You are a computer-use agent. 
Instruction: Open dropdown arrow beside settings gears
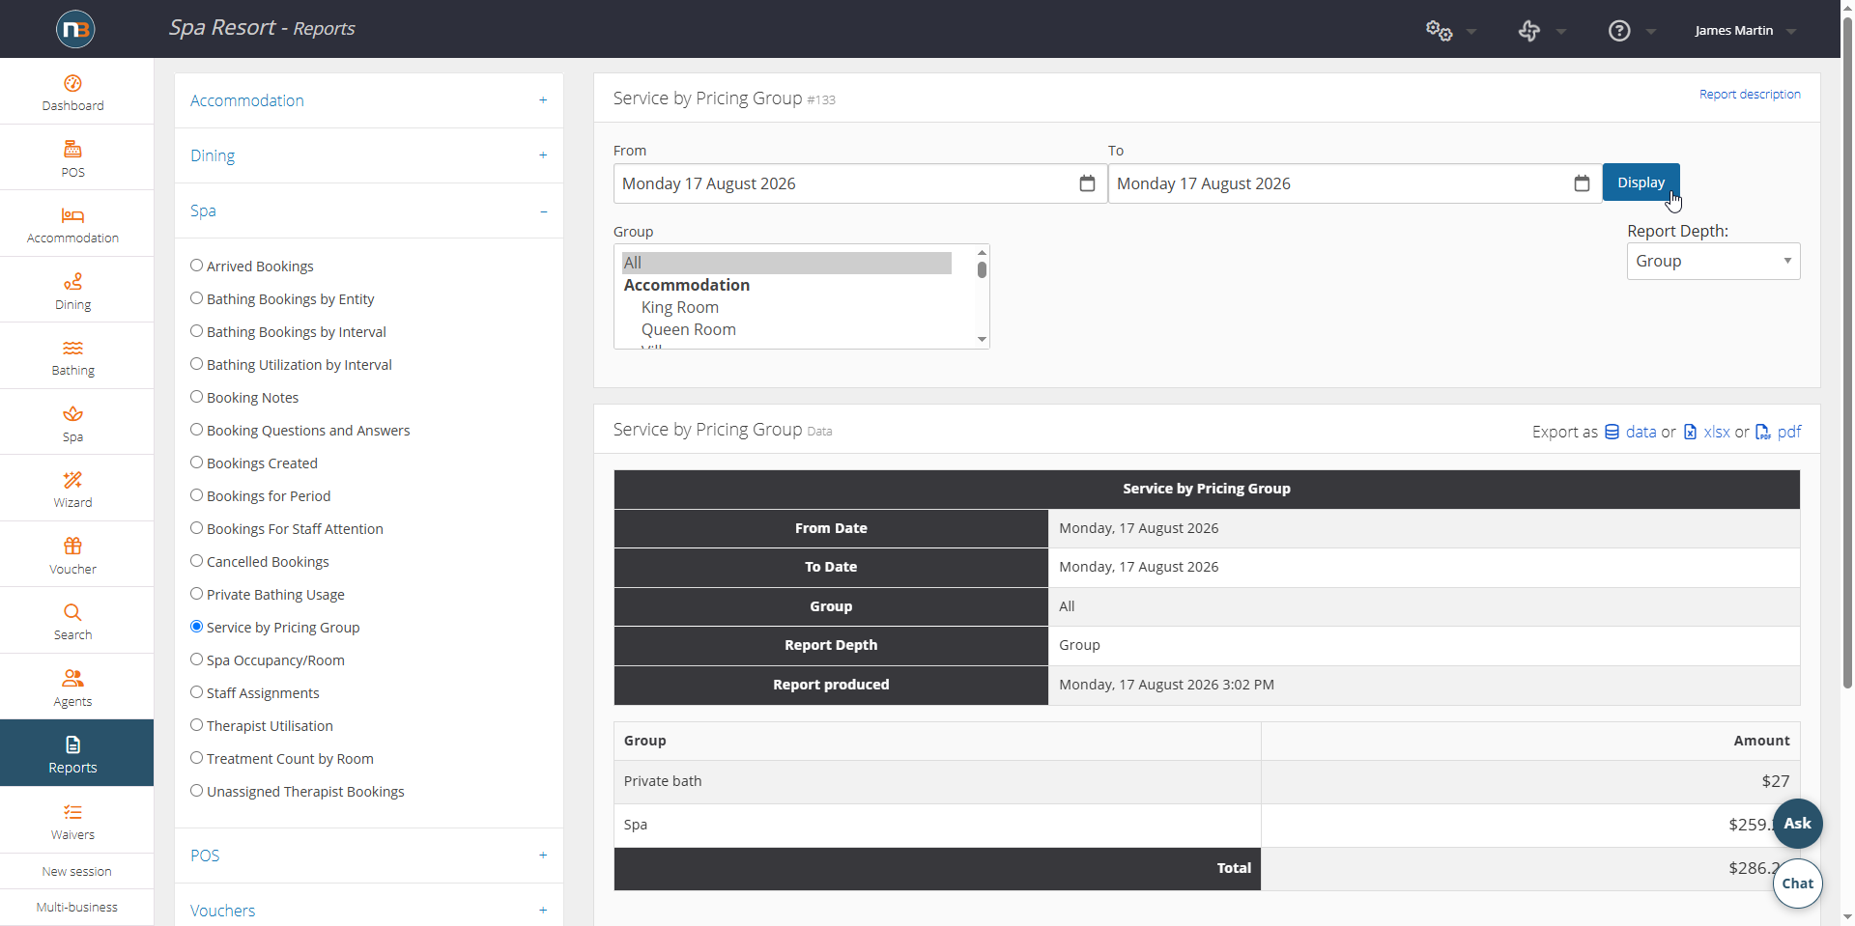point(1471,32)
